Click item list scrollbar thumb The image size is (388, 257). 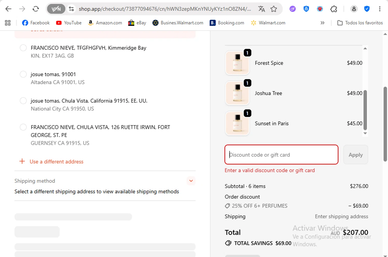365,110
